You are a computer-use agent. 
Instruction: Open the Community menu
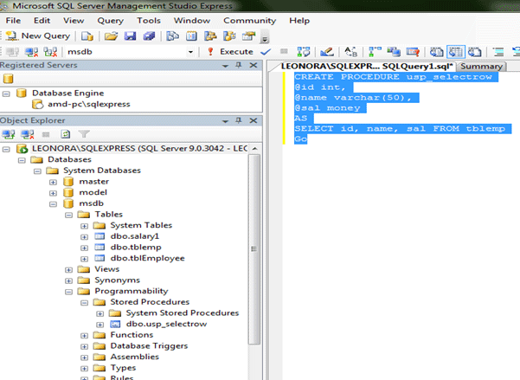(x=250, y=21)
